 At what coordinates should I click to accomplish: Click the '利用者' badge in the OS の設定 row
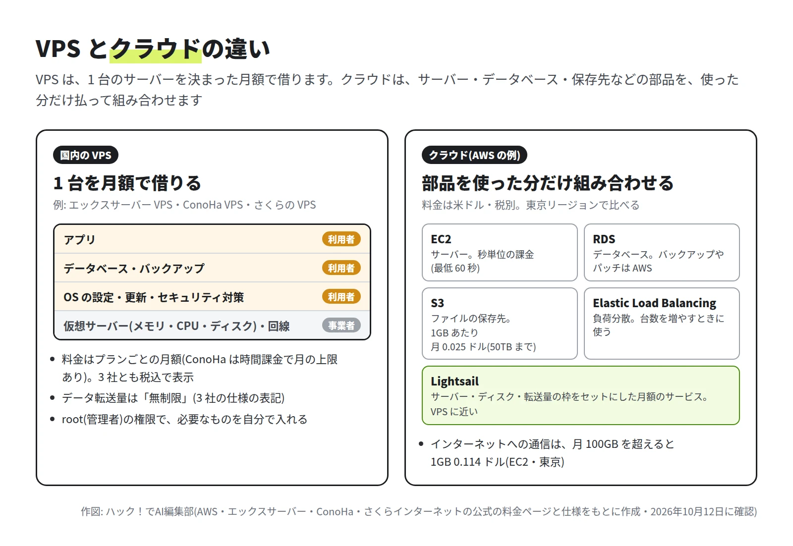click(341, 297)
